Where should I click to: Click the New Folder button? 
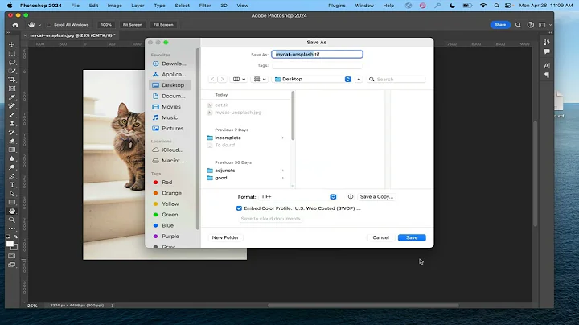225,237
